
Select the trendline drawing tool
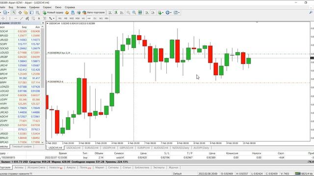tap(22, 19)
